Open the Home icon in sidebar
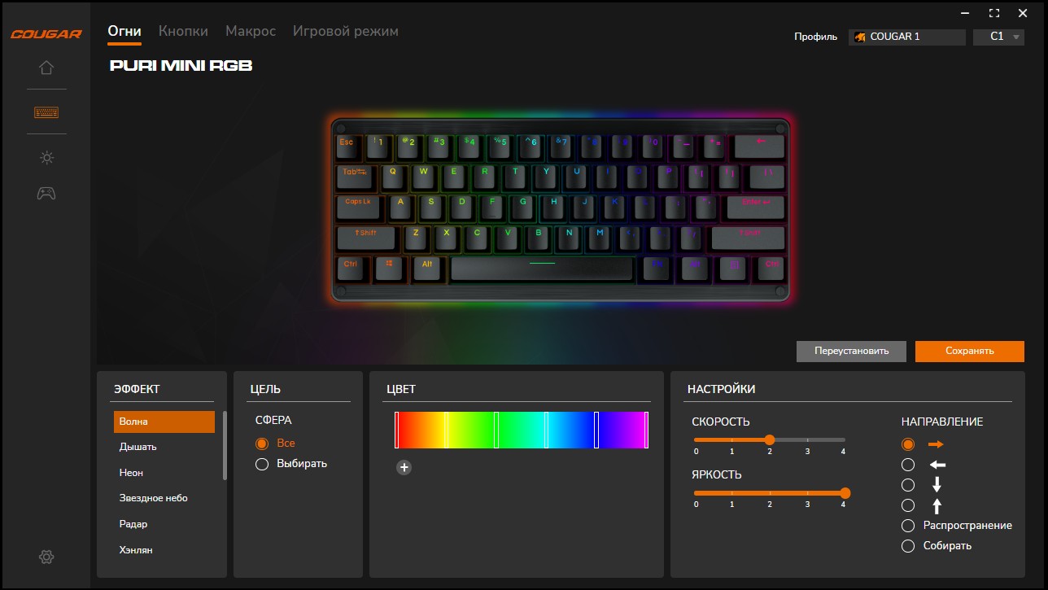 coord(46,68)
